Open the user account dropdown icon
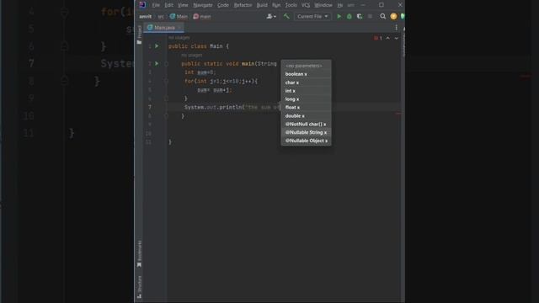This screenshot has width=539, height=303. pyautogui.click(x=271, y=17)
